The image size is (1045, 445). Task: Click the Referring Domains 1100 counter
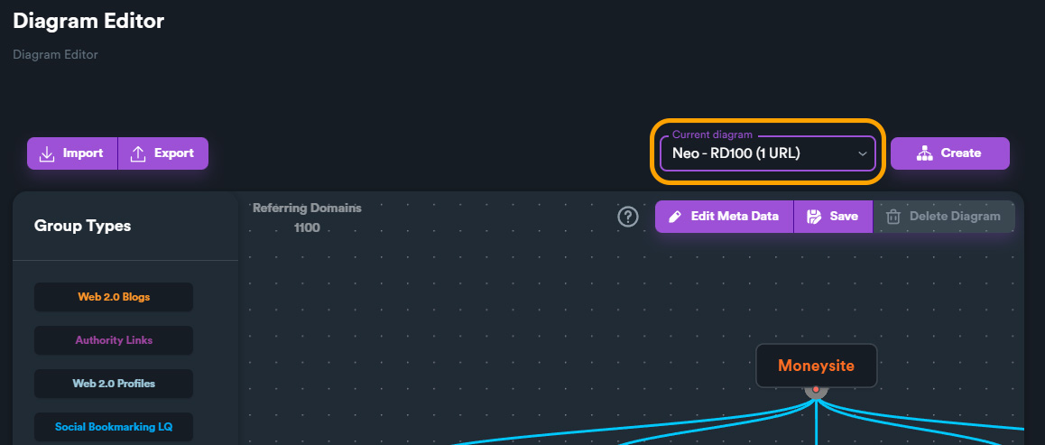point(307,218)
